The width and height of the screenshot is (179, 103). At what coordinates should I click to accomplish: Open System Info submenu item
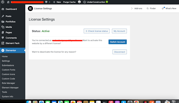[7, 96]
